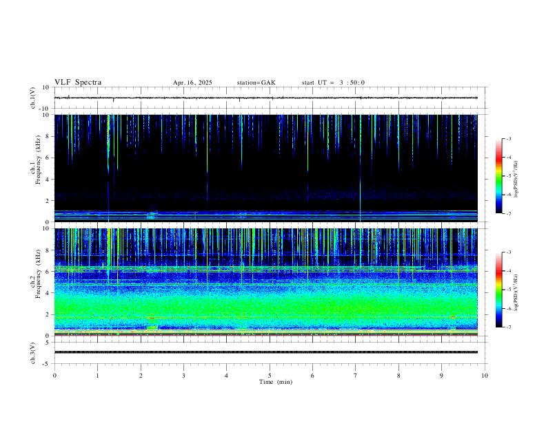
Task: Click the 4 kHz tick of ch.1 spectrogram
Action: point(48,180)
